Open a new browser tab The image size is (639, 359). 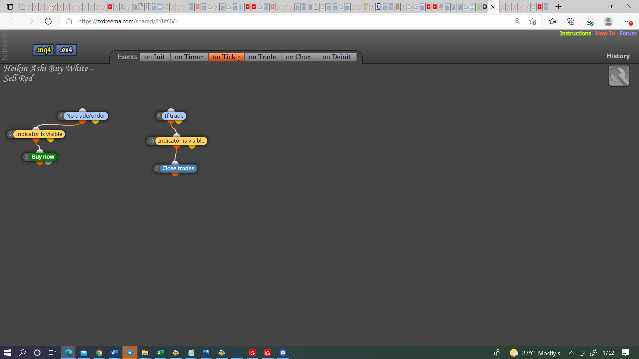point(558,7)
